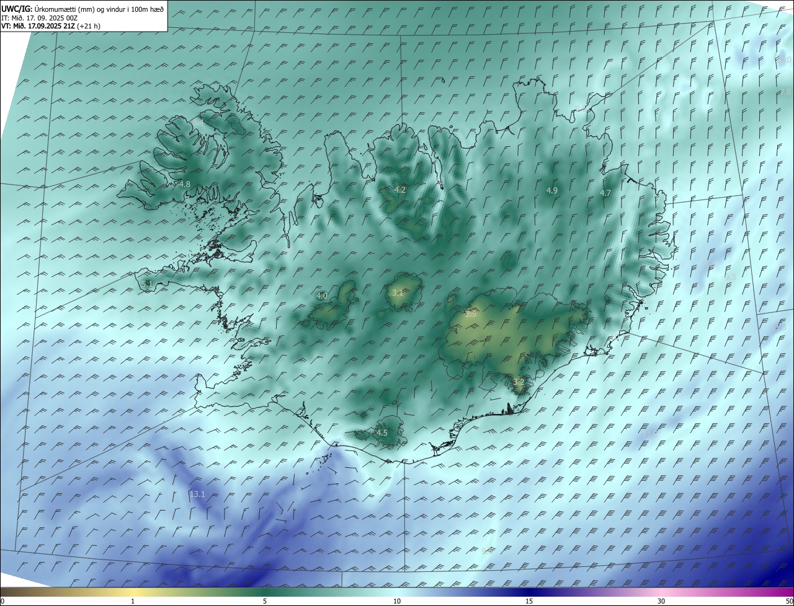The image size is (794, 606).
Task: Click the 4.5 value on the southern glacier
Action: pos(381,433)
